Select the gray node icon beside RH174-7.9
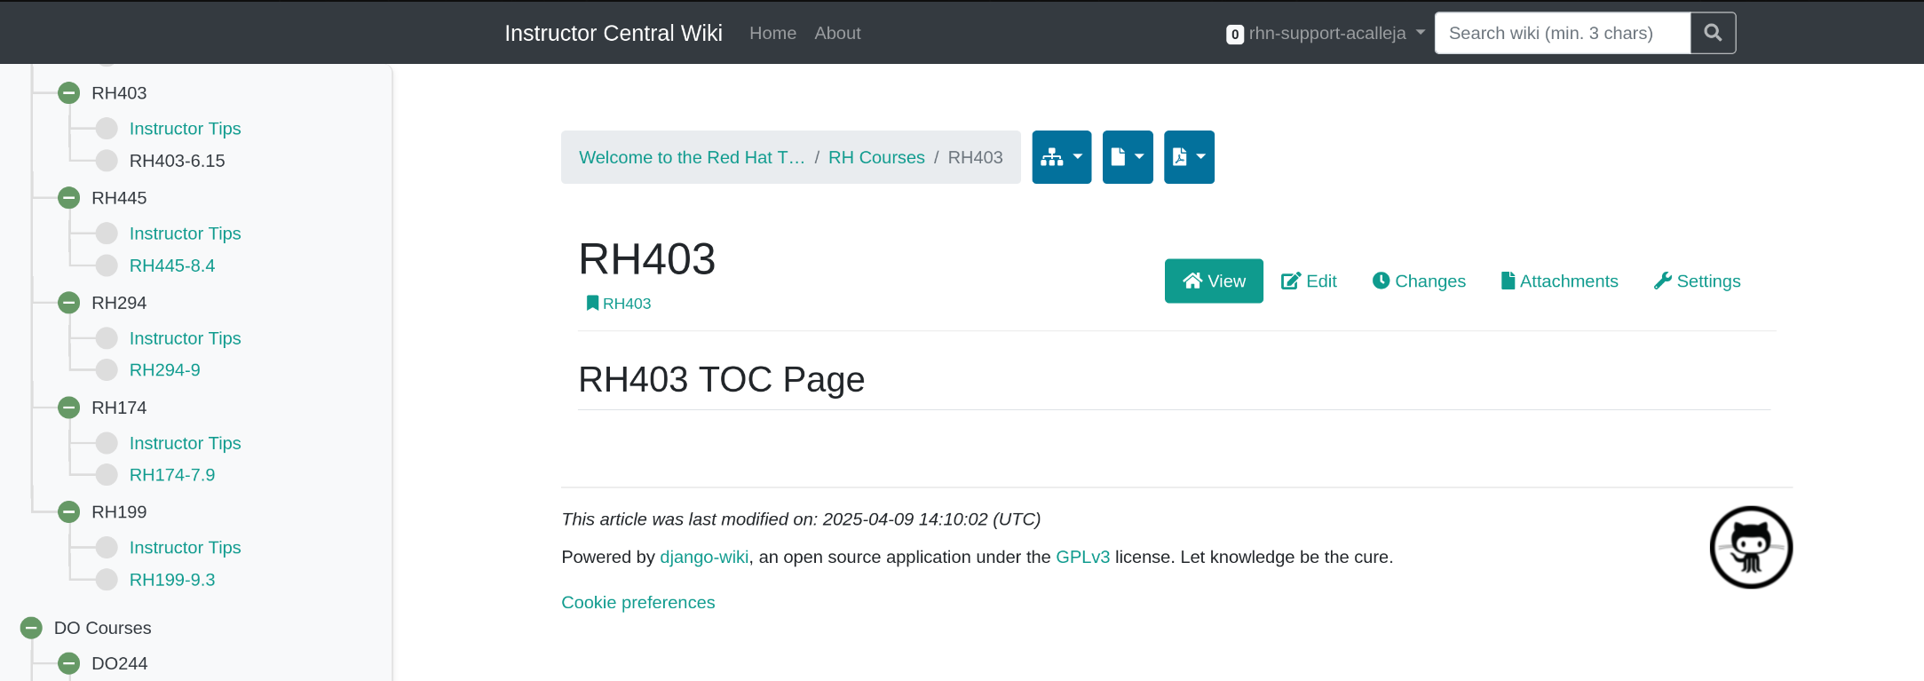1924x681 pixels. (x=107, y=474)
